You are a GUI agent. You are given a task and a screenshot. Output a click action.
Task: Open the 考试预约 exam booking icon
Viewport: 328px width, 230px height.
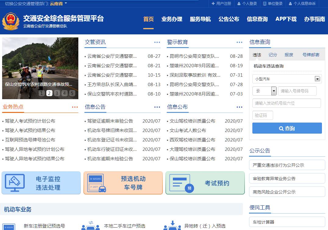tap(181, 183)
